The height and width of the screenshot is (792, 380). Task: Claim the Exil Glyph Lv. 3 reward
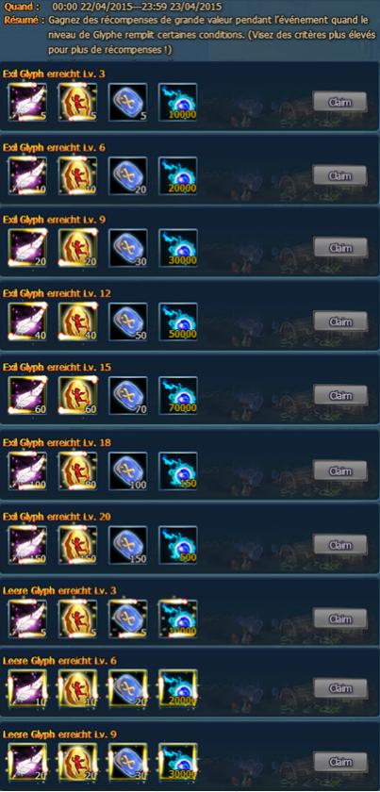(x=339, y=102)
